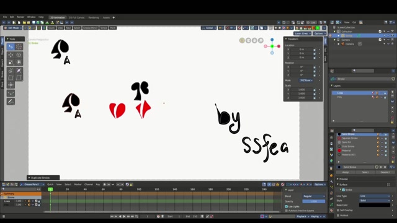The width and height of the screenshot is (397, 223).
Task: Open the Quick header button
Action: pyautogui.click(x=51, y=28)
